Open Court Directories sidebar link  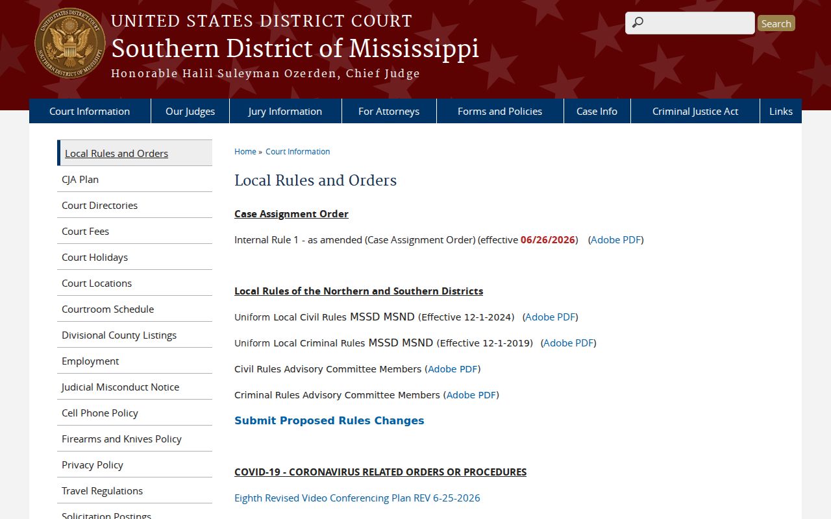(x=134, y=205)
